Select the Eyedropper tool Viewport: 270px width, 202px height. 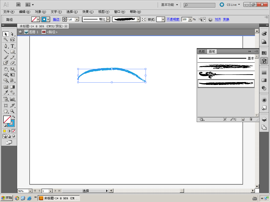coord(6,92)
